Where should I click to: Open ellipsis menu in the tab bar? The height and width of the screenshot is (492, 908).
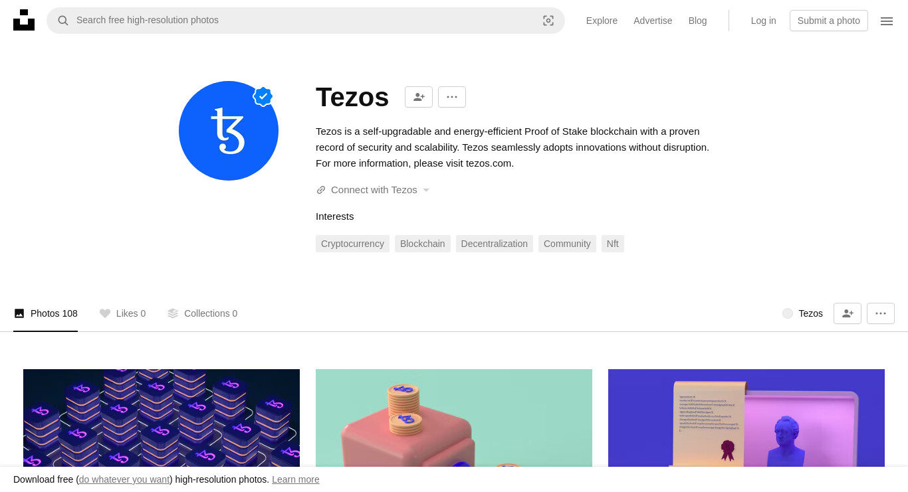(x=881, y=313)
